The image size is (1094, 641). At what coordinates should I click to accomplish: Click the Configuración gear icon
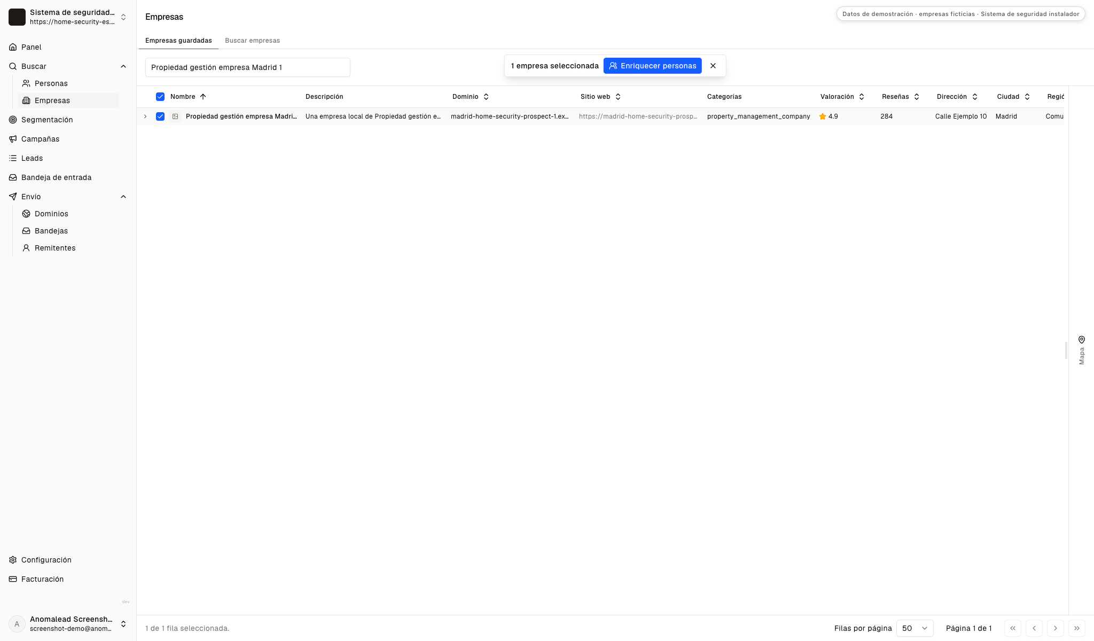coord(13,560)
